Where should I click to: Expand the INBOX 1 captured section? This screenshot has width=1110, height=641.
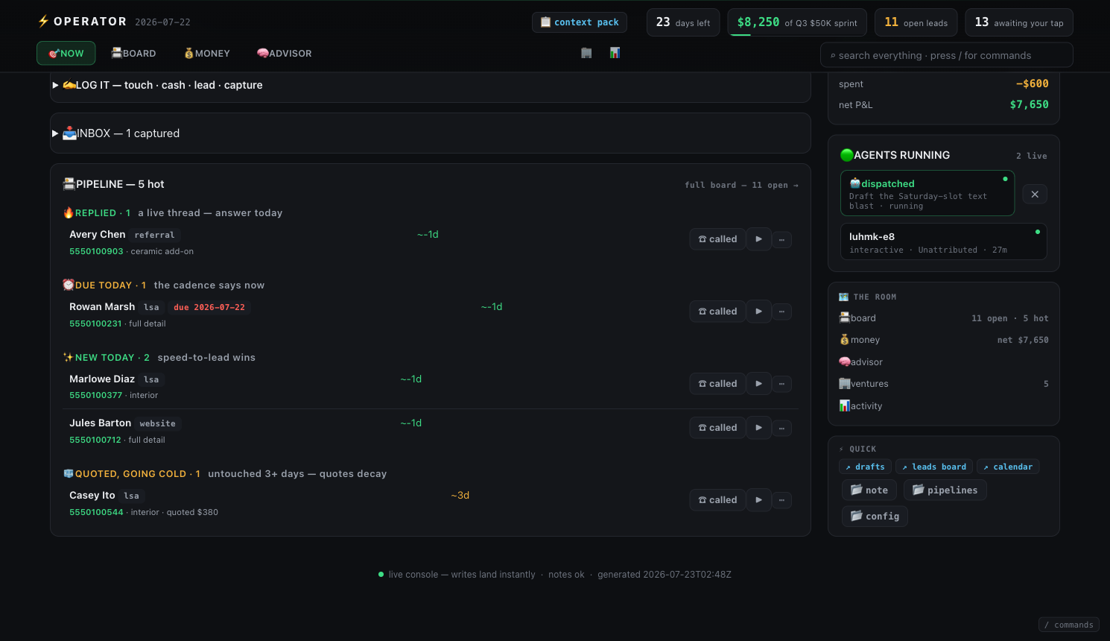[x=430, y=133]
